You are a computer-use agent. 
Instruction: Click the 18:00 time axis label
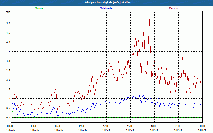tap(154, 126)
